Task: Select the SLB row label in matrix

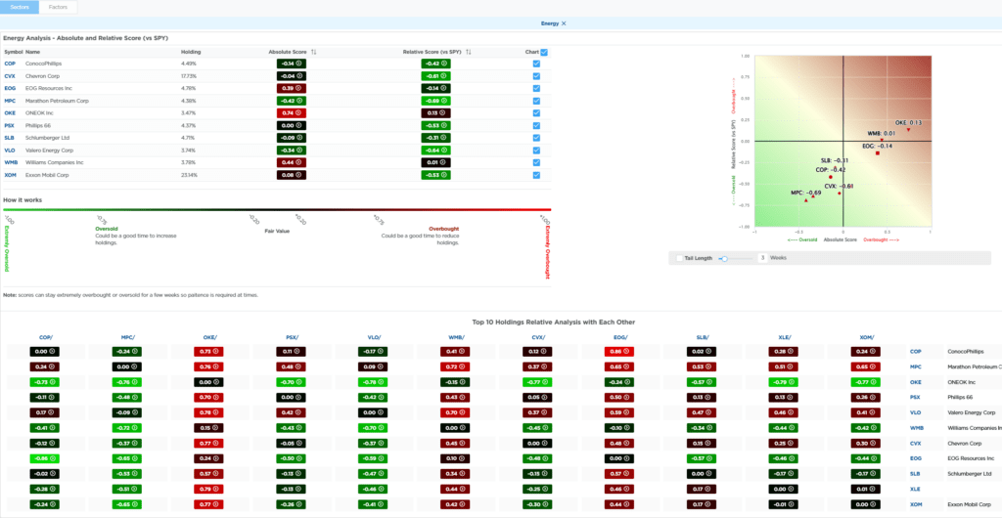Action: point(915,474)
